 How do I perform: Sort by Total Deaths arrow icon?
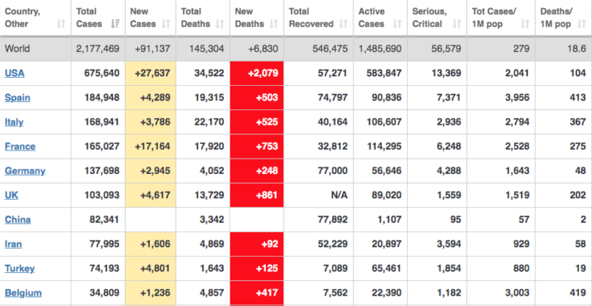(x=220, y=24)
